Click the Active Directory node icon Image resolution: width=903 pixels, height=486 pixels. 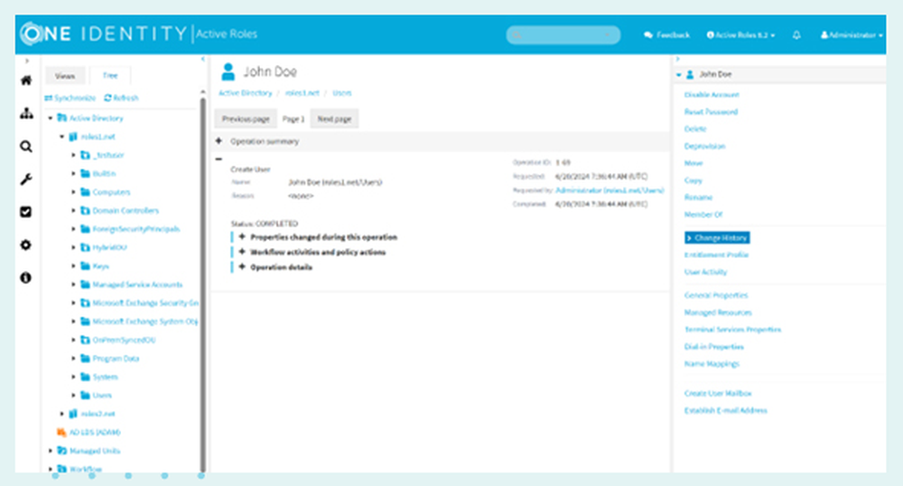click(x=61, y=118)
